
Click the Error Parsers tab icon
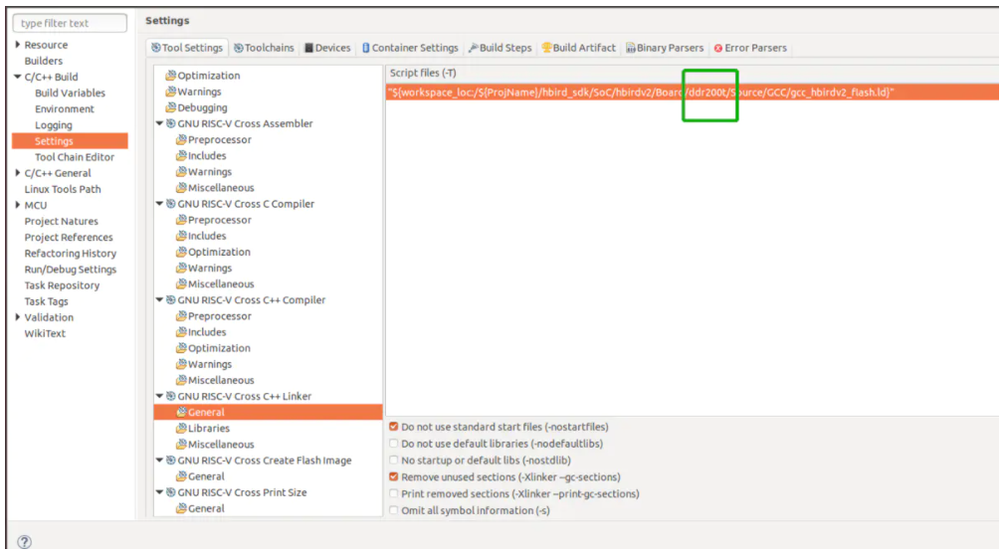coord(718,48)
